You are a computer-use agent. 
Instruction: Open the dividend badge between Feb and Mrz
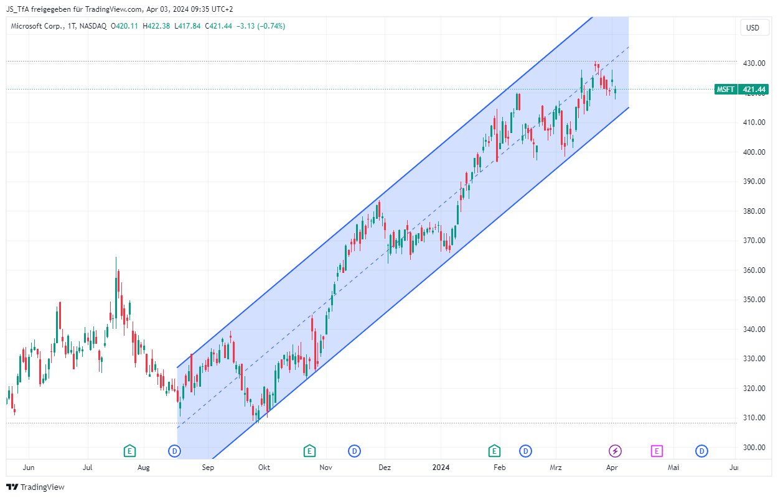pyautogui.click(x=525, y=451)
